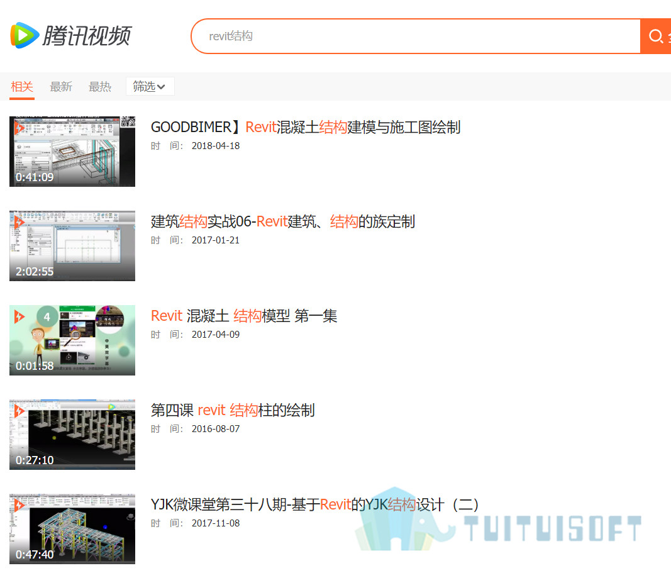This screenshot has height=573, width=671.
Task: Switch to the 最新 tab
Action: coord(61,86)
